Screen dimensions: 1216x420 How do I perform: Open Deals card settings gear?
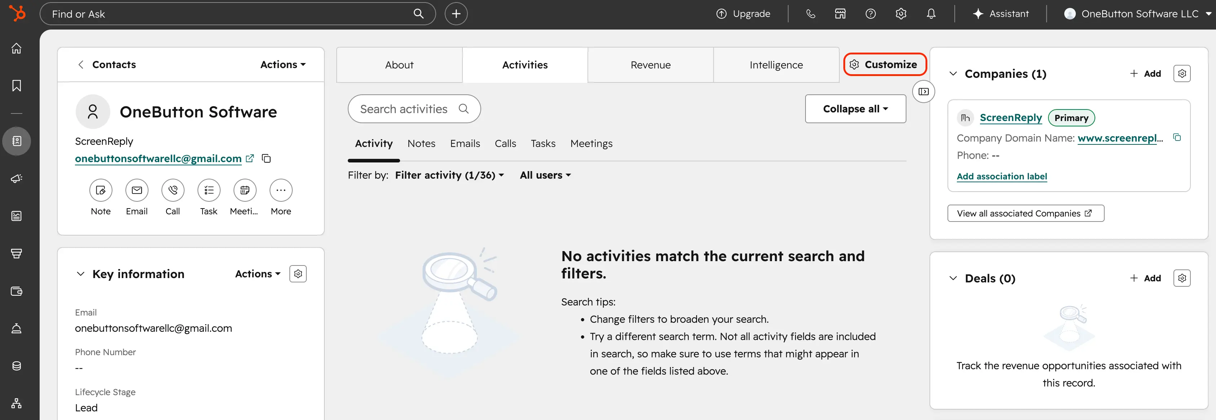[1182, 278]
